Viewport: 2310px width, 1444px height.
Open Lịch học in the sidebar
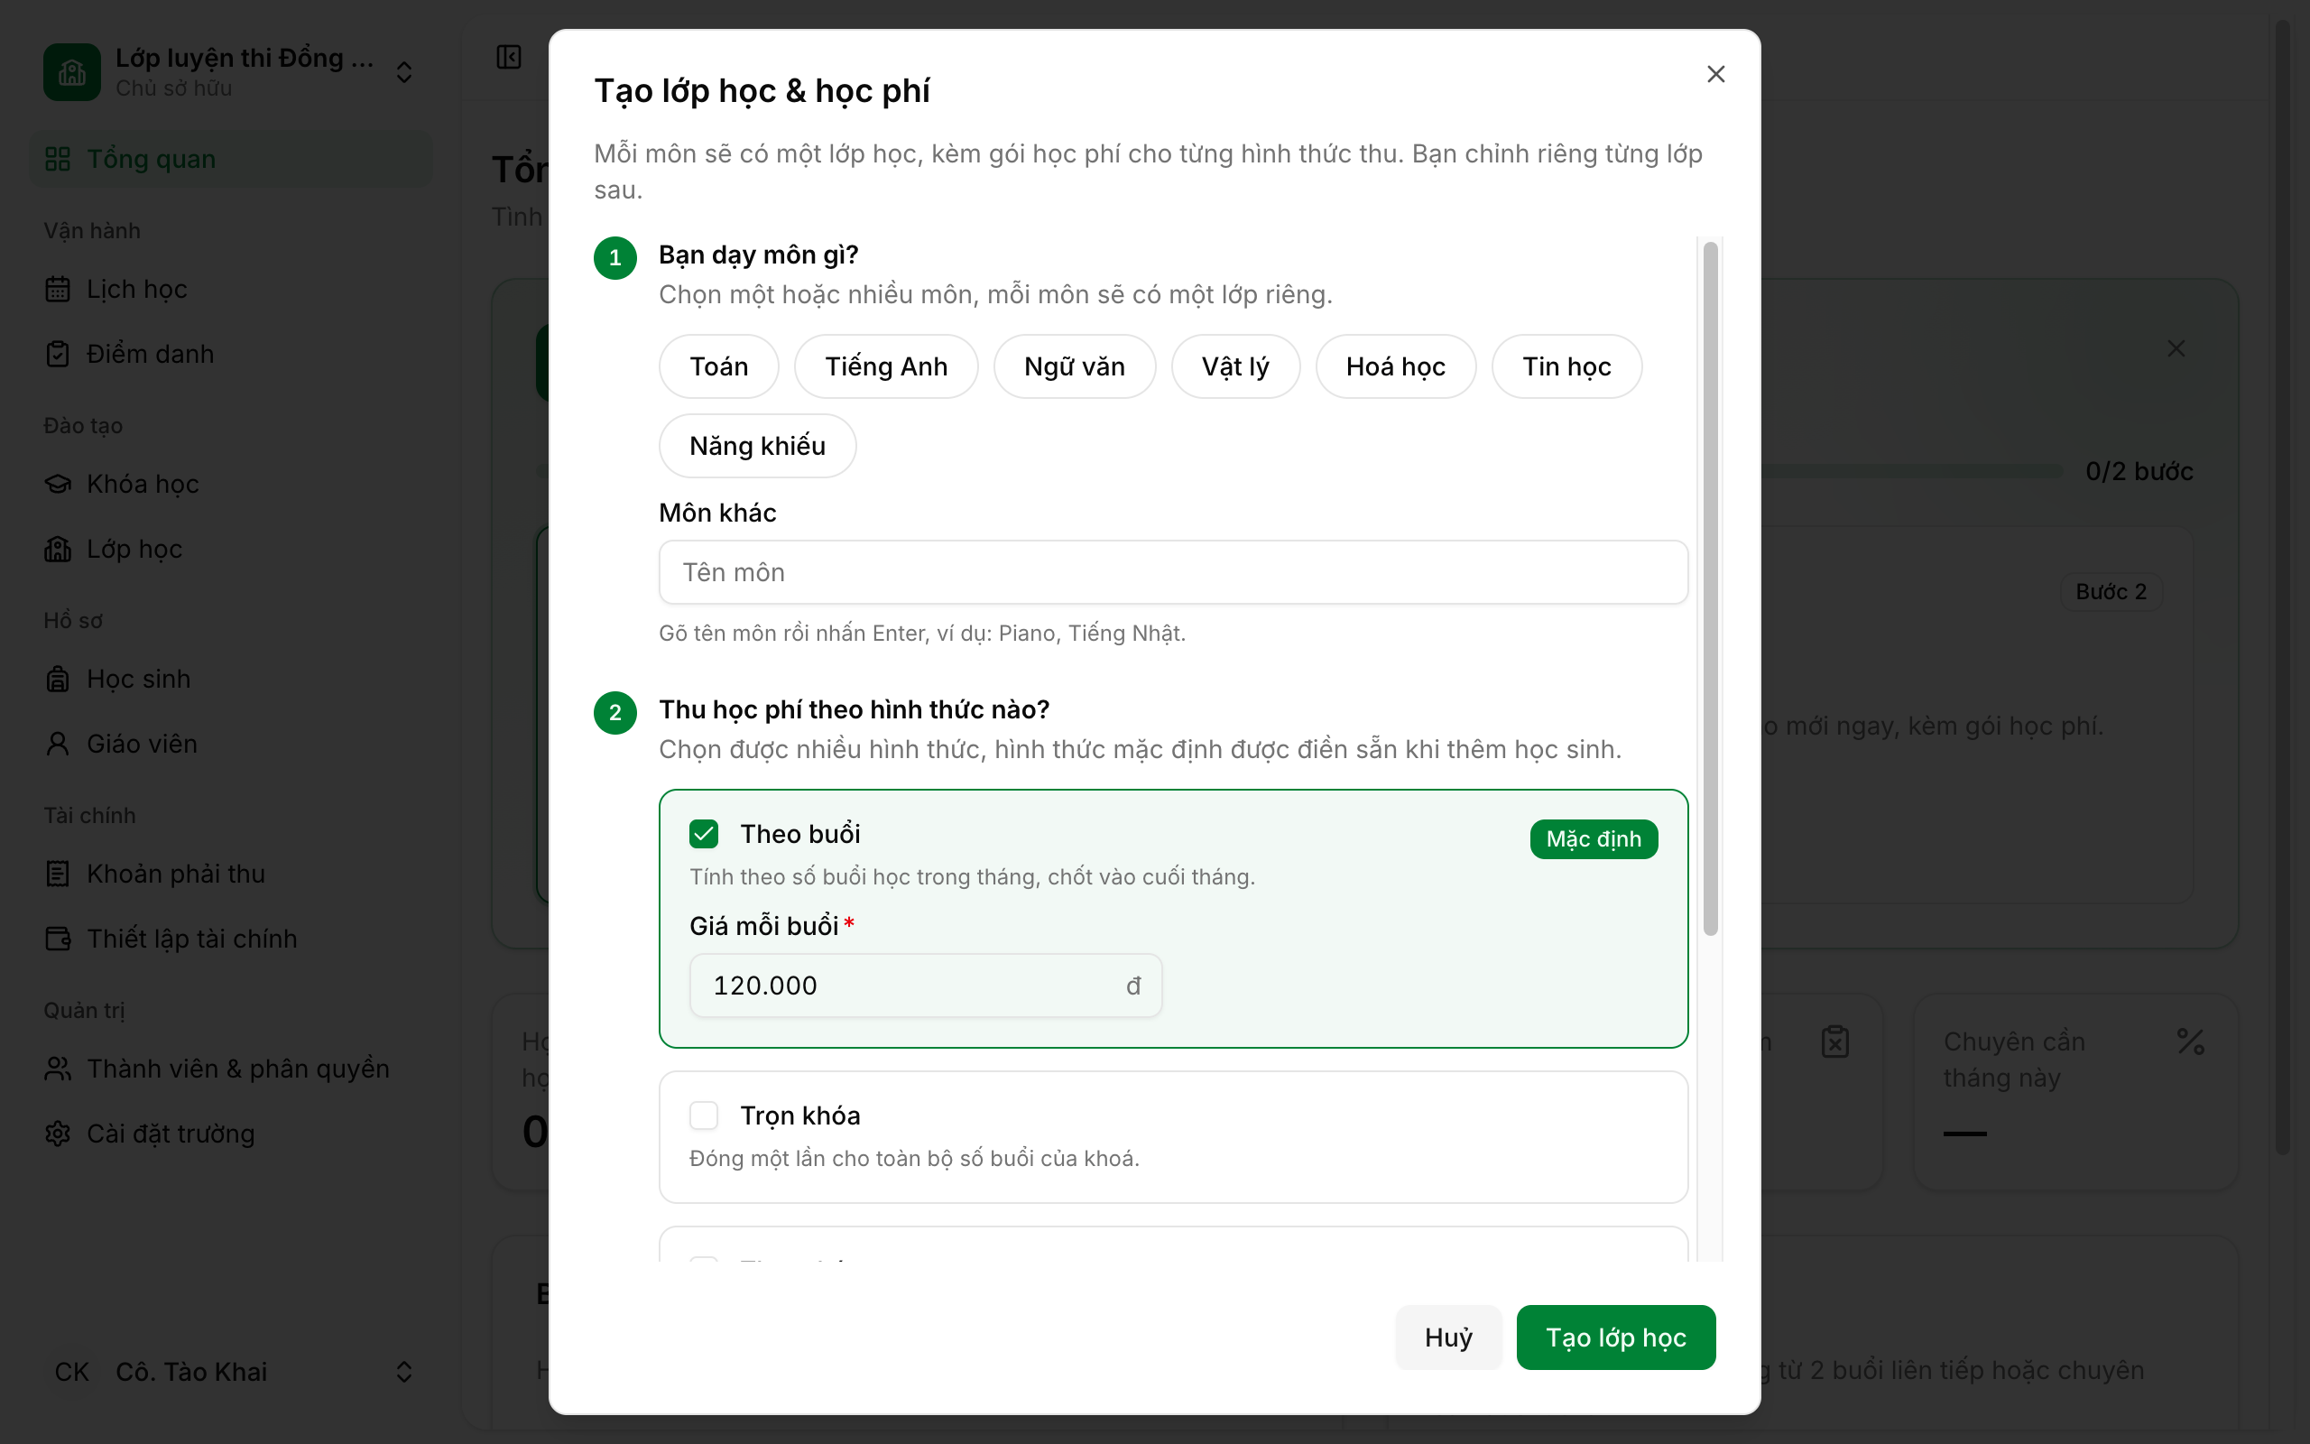[x=231, y=289]
